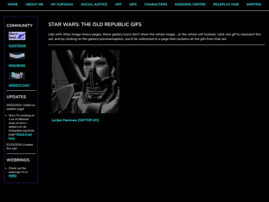Click the Chat badge icon
This screenshot has width=269, height=202.
tap(17, 75)
